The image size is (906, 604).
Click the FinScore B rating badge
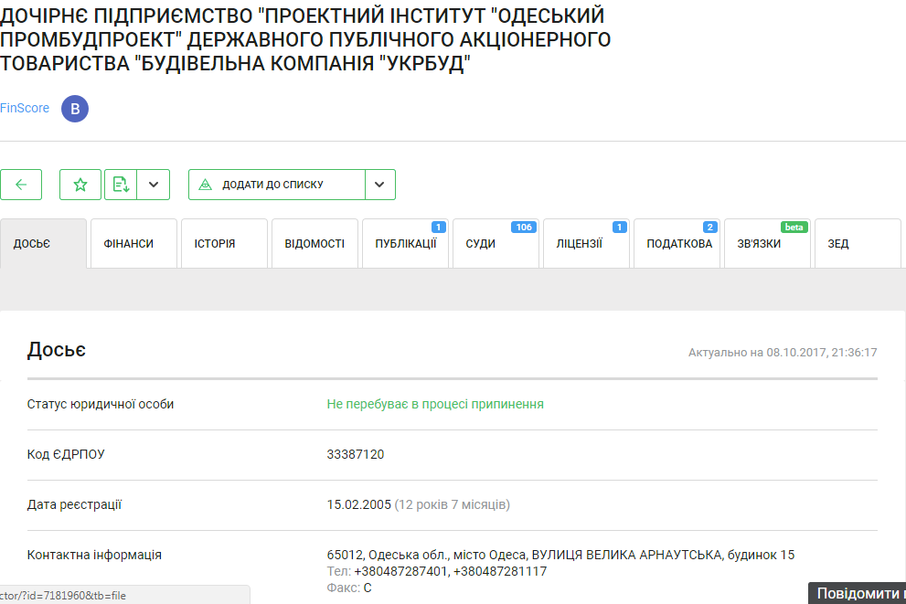[75, 110]
